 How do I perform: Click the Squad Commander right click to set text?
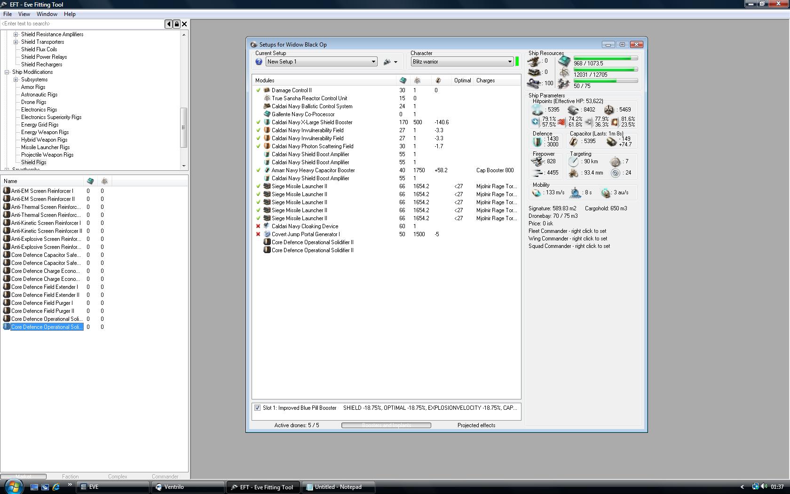pyautogui.click(x=569, y=246)
